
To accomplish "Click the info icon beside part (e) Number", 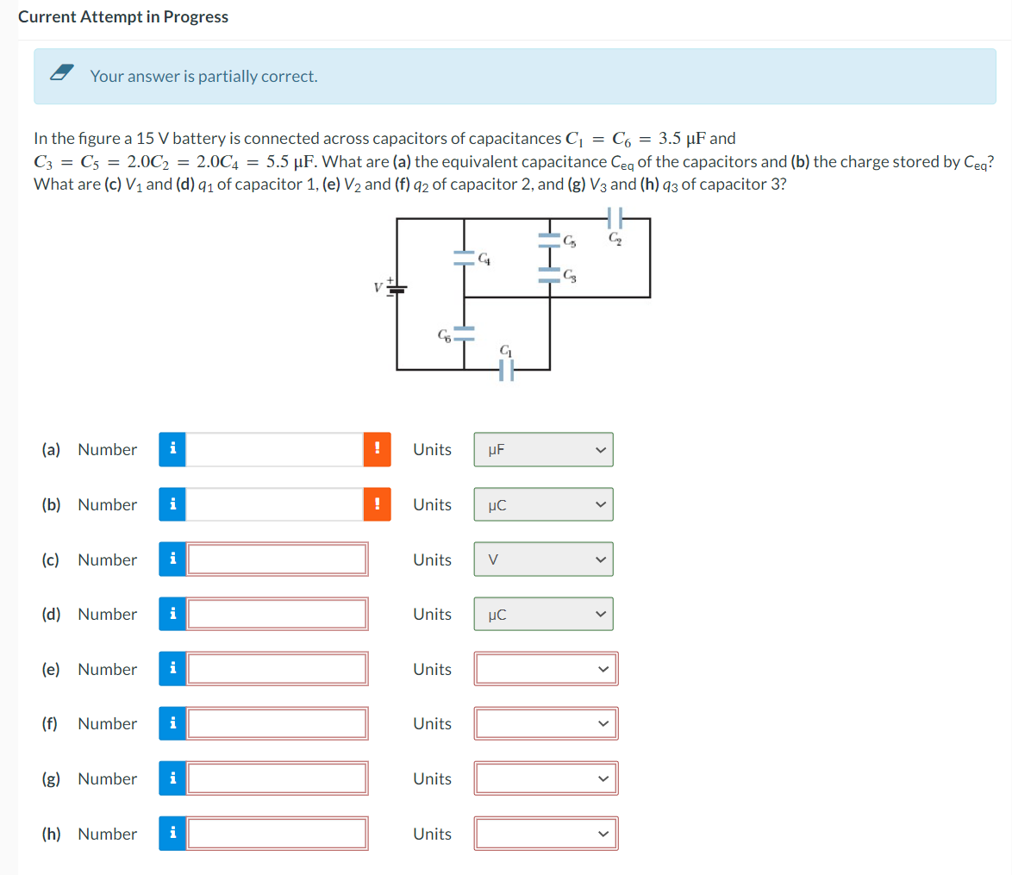I will [x=172, y=669].
